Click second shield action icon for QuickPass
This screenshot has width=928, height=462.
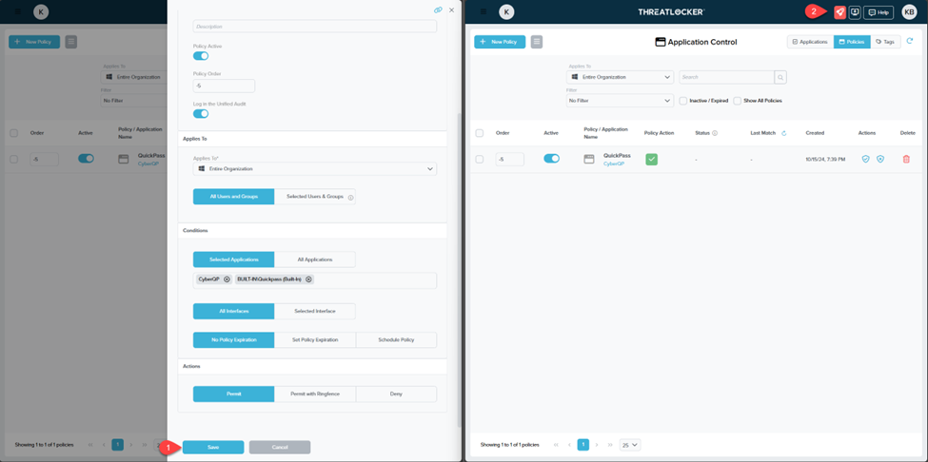click(x=880, y=159)
